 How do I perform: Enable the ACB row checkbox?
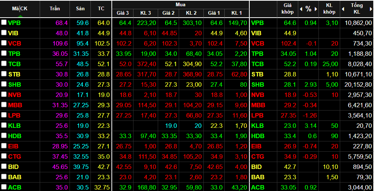click(x=4, y=187)
